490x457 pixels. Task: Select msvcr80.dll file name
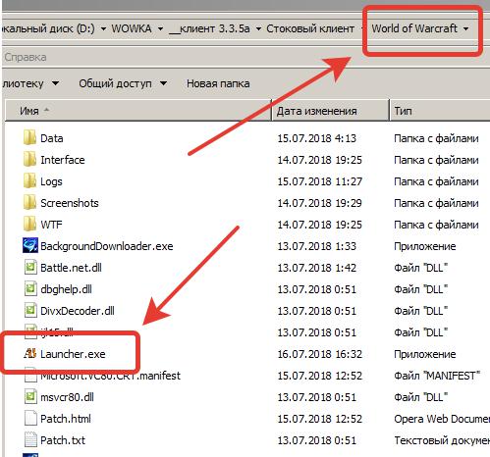[67, 397]
